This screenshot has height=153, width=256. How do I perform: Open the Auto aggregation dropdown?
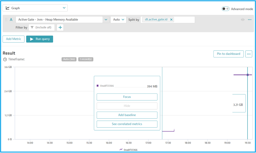tap(118, 20)
